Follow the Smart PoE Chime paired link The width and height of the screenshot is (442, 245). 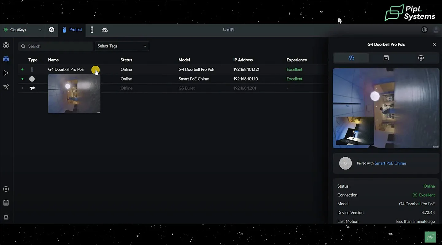coord(390,163)
